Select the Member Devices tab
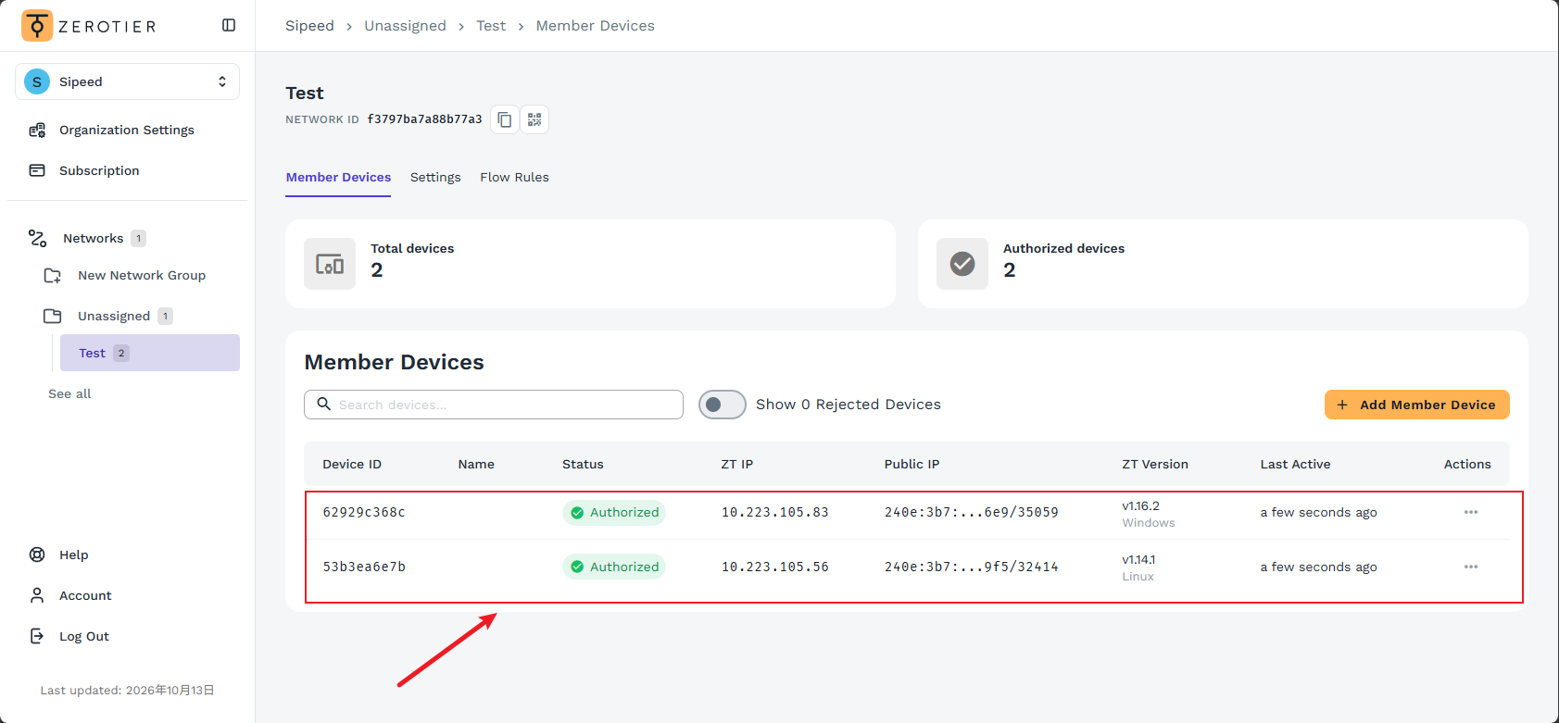 338,177
